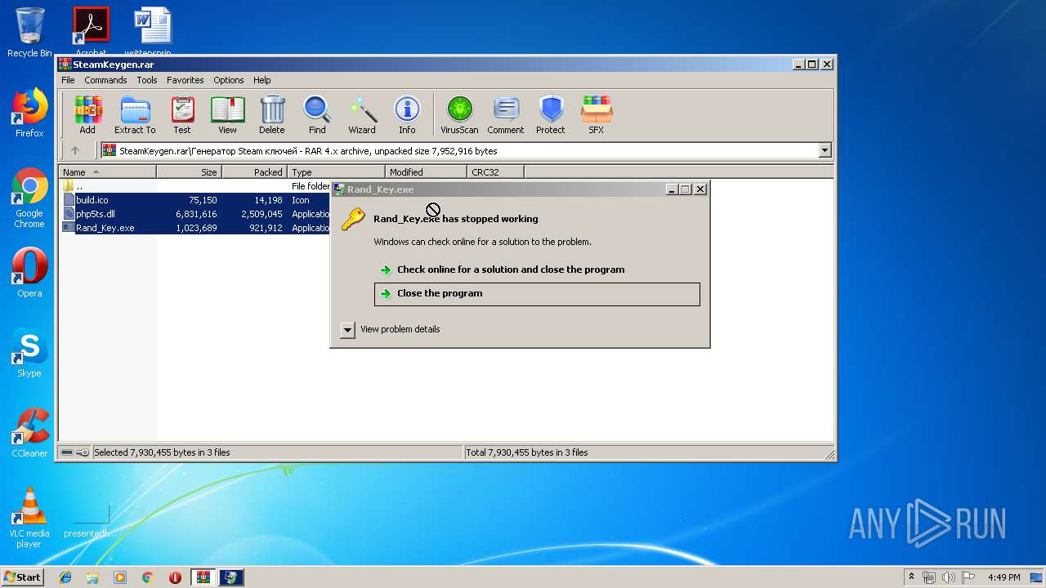
Task: Switch to Rand_Key.exe taskbar button
Action: click(231, 577)
